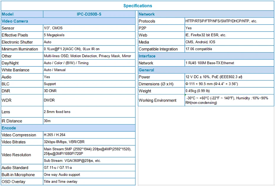
Task: Select the 2.8mm fixed lens value
Action: click(57, 112)
